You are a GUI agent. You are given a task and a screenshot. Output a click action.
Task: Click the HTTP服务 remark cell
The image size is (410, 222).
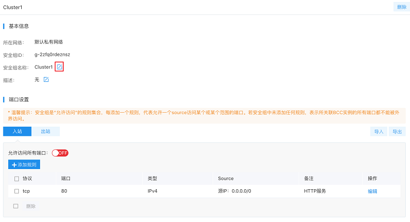click(x=315, y=191)
